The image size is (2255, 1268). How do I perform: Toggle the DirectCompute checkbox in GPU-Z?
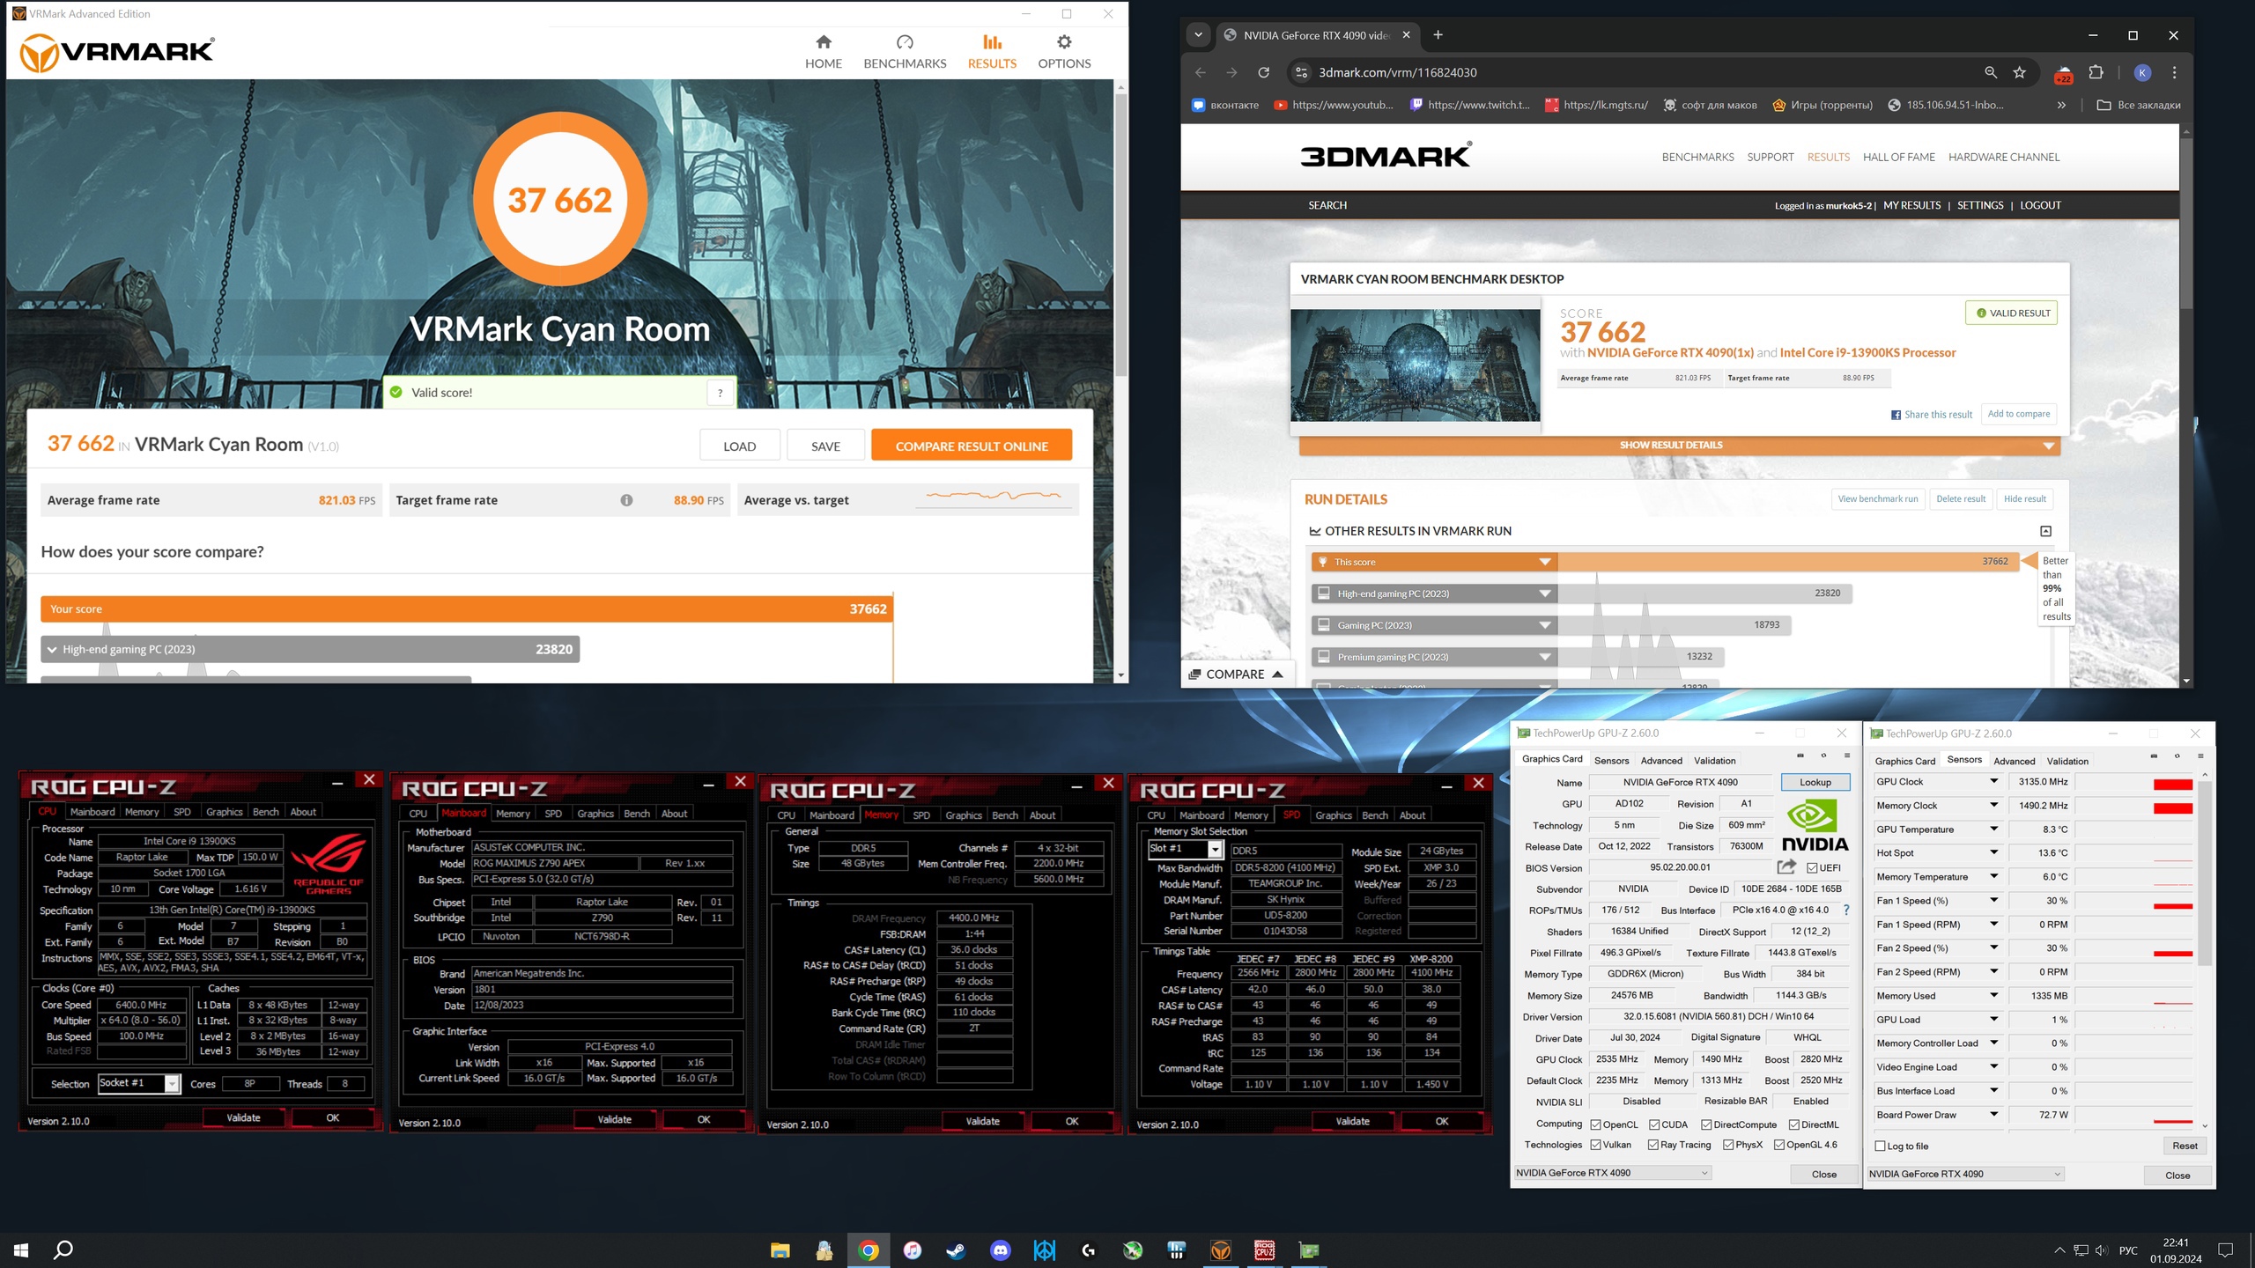click(1706, 1124)
